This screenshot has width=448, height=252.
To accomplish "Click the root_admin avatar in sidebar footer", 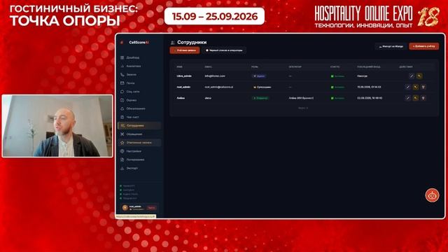I will coord(125,208).
